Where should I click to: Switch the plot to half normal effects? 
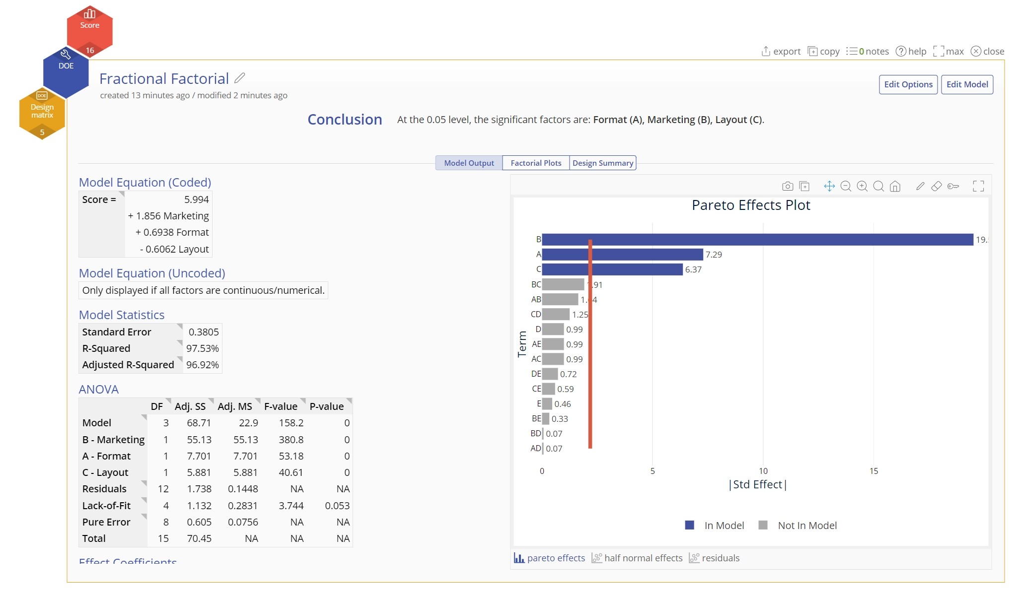point(637,558)
